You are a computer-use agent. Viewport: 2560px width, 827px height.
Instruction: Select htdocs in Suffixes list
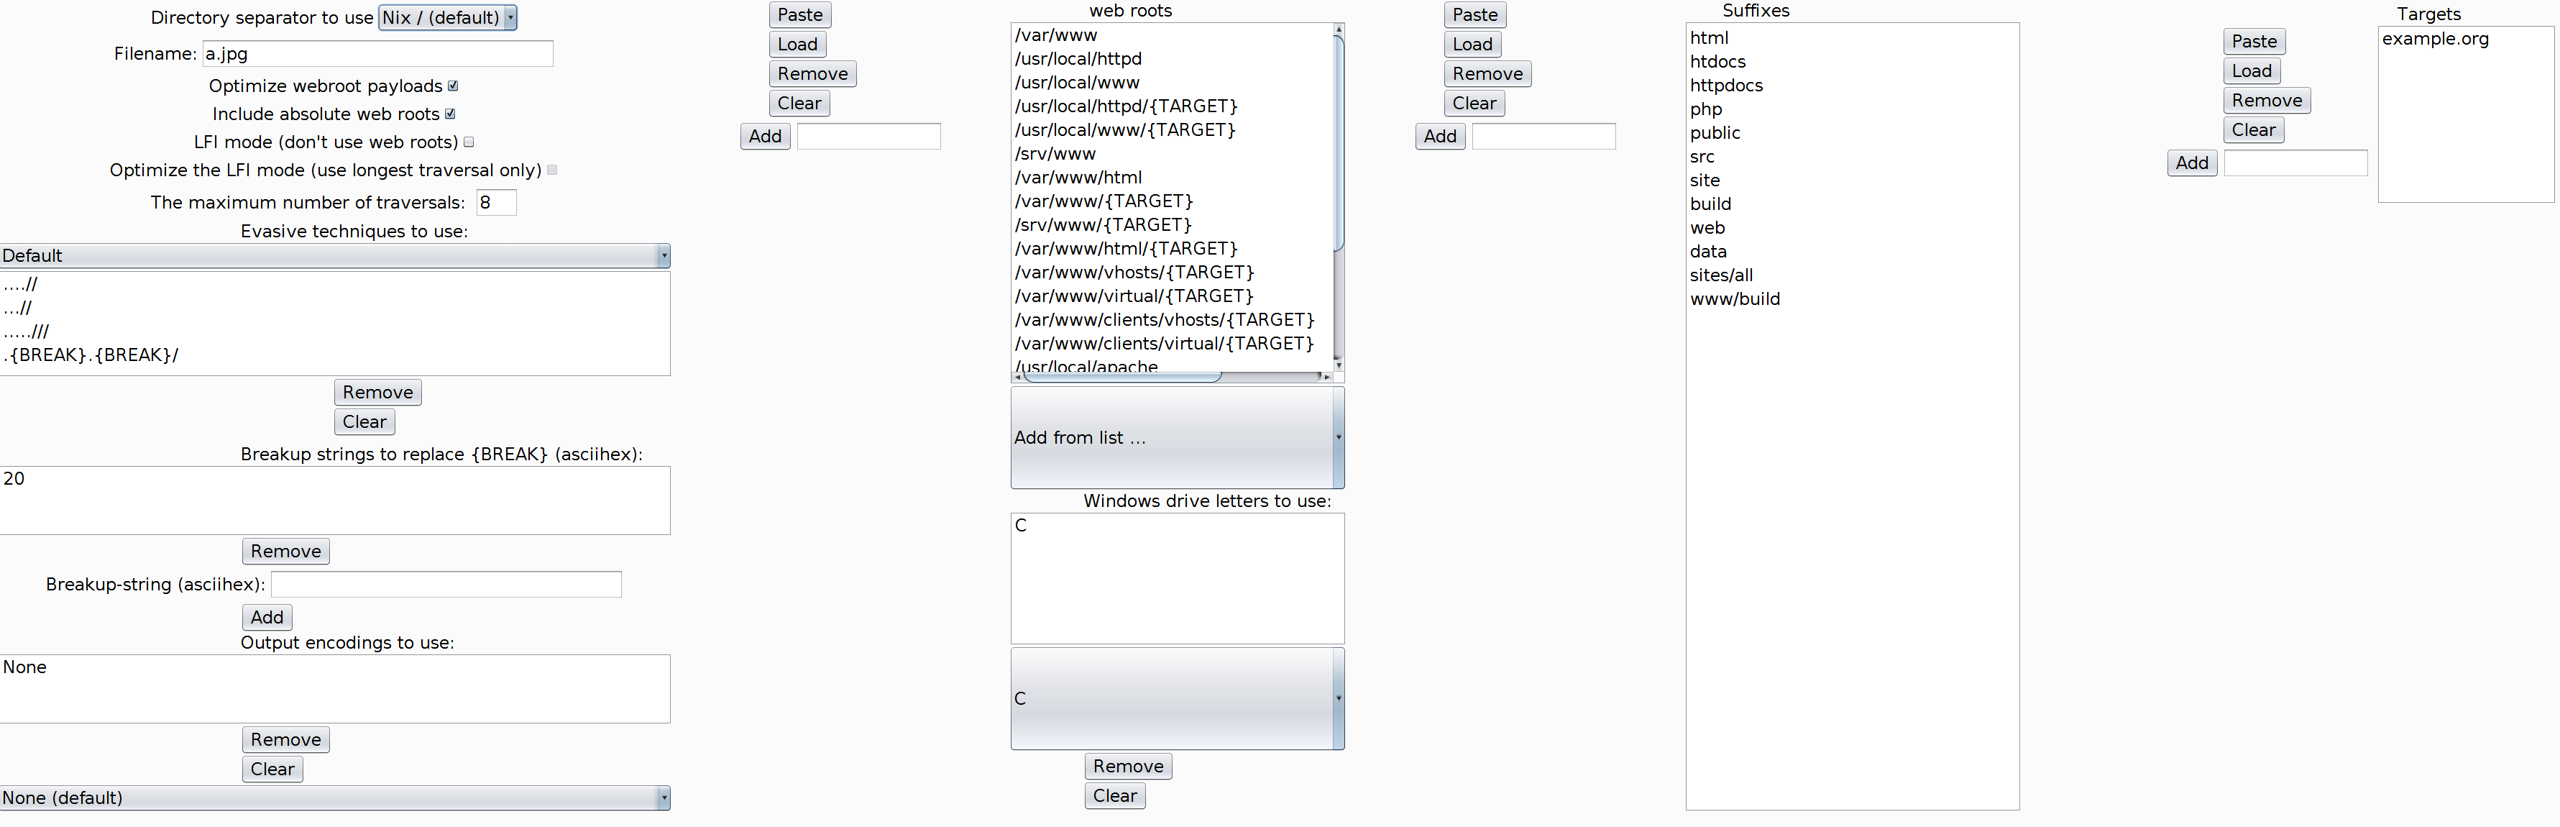(1717, 62)
